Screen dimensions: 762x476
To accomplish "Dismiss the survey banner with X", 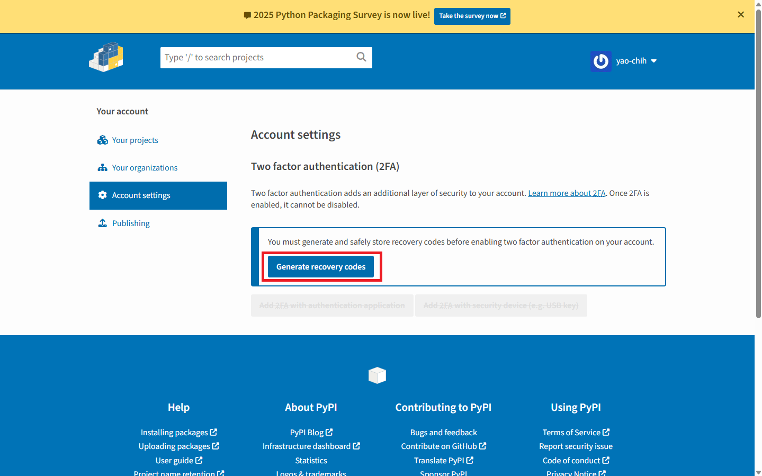I will (741, 15).
